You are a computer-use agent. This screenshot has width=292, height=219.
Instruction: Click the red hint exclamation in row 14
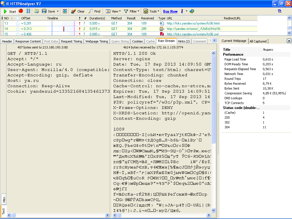(x=80, y=29)
